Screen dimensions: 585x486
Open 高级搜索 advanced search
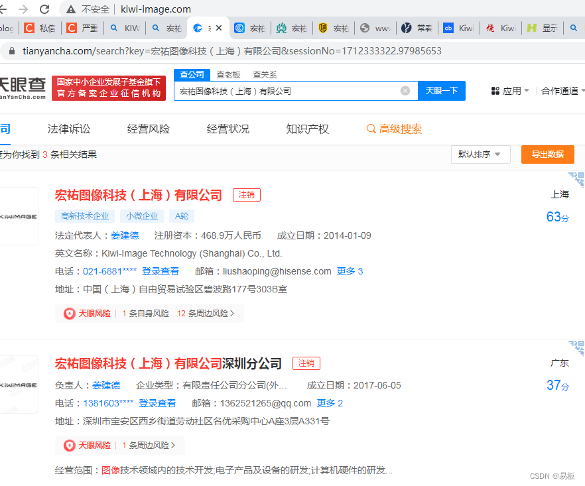(394, 129)
